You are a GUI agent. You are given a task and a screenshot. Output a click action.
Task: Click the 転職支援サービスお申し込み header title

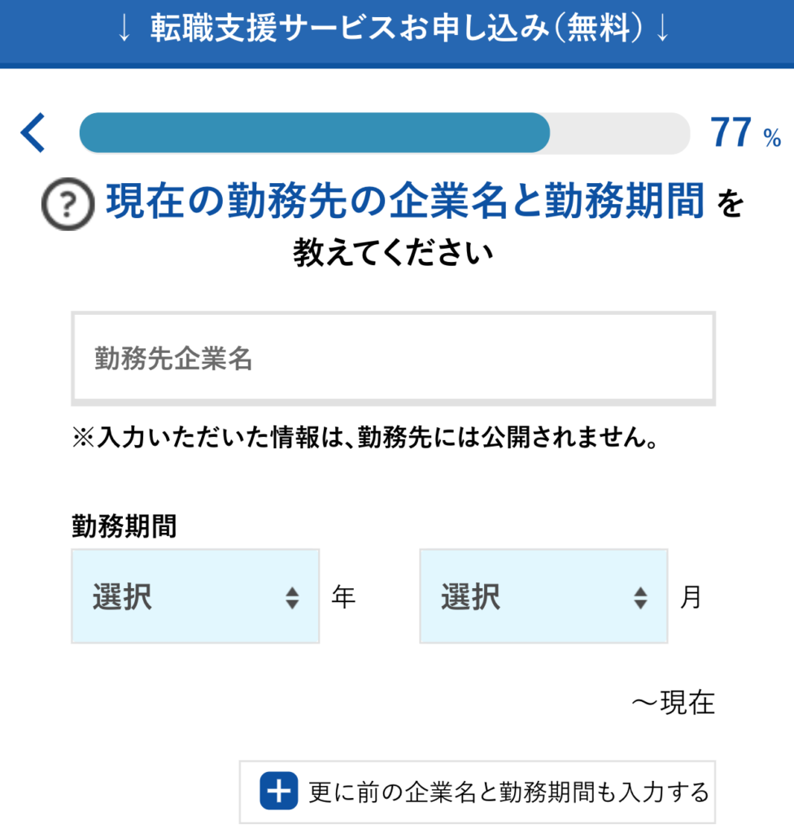point(392,29)
